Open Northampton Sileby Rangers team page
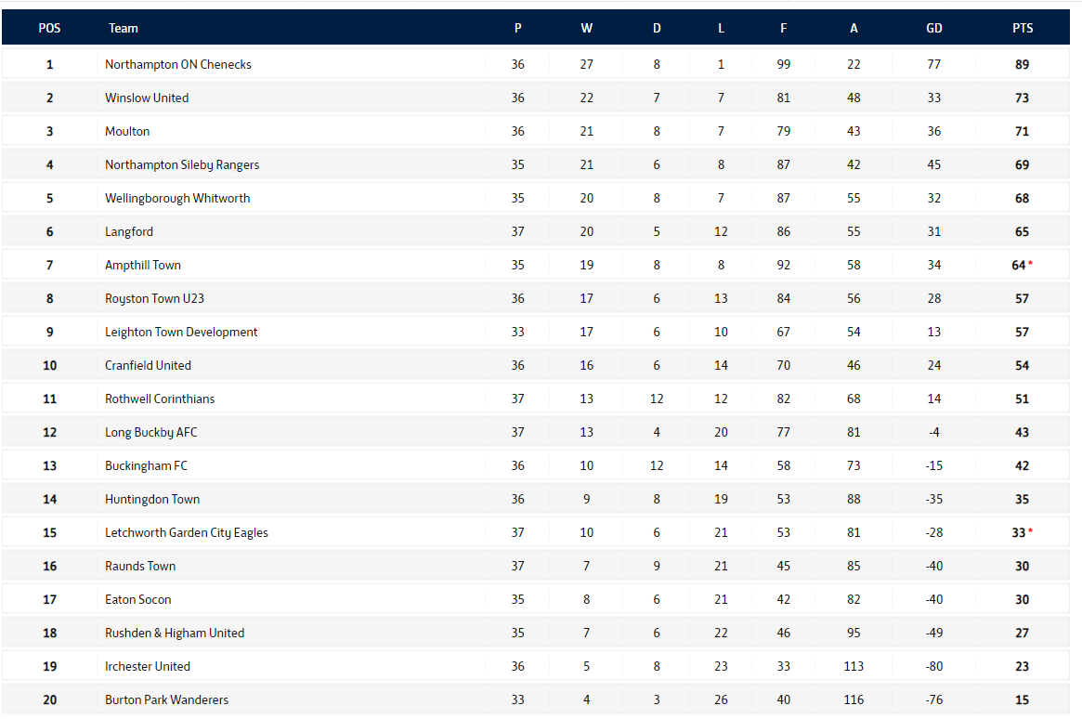Screen dimensions: 1082x719 [x=182, y=165]
